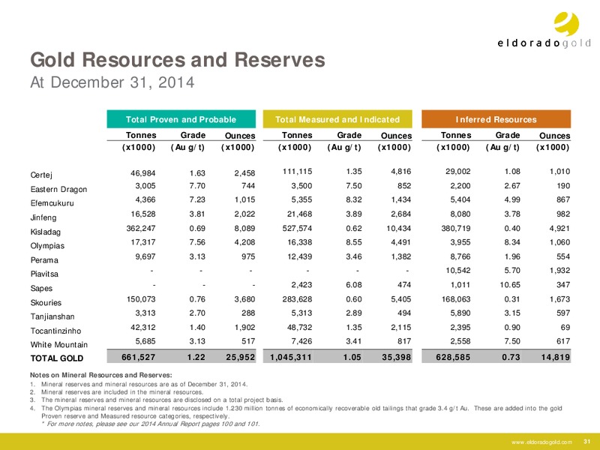600x450 pixels.
Task: Click Certej inferred tonnes 29,002
Action: point(458,172)
